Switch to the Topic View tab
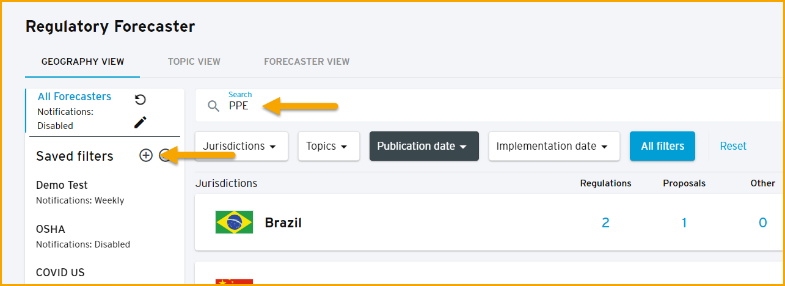The height and width of the screenshot is (286, 785). click(194, 62)
